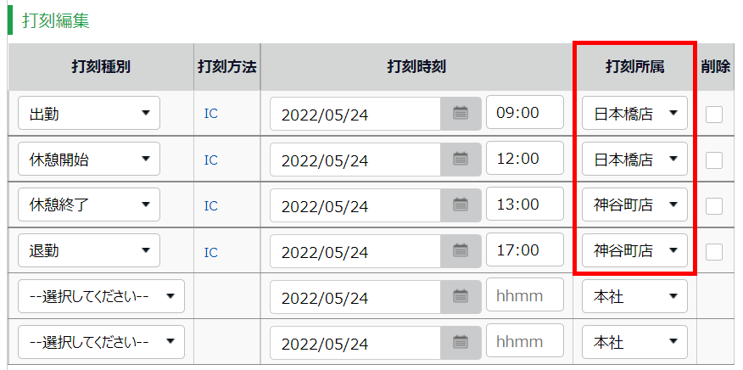
Task: Click the 09:00 time field
Action: (x=525, y=112)
